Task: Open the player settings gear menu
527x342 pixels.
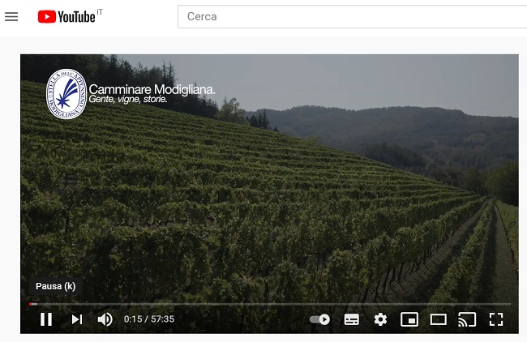Action: [380, 319]
